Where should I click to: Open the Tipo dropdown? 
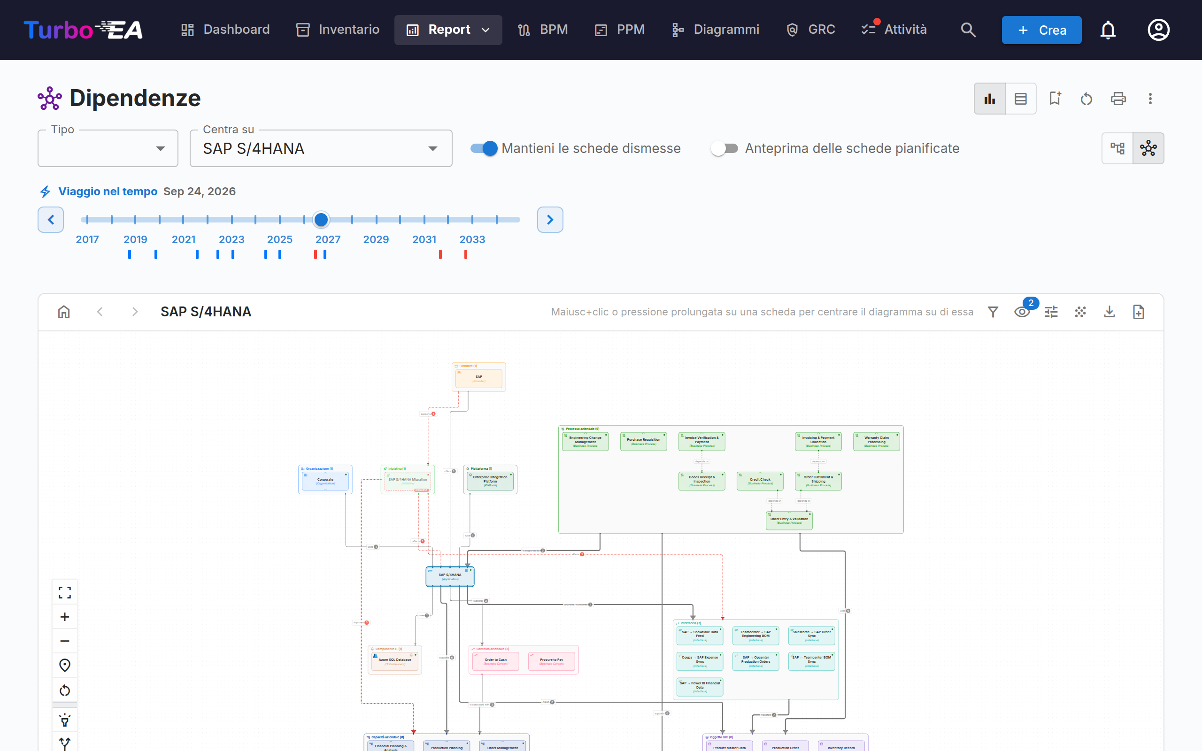coord(108,148)
